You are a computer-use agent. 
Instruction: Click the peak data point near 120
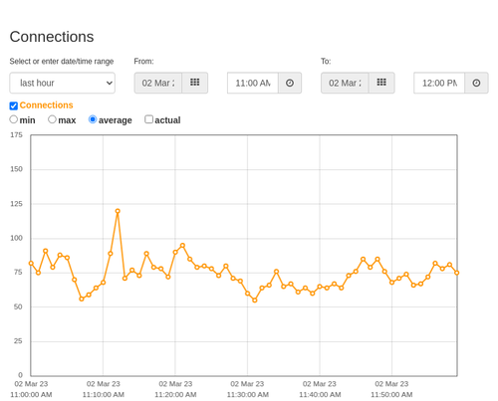click(118, 211)
